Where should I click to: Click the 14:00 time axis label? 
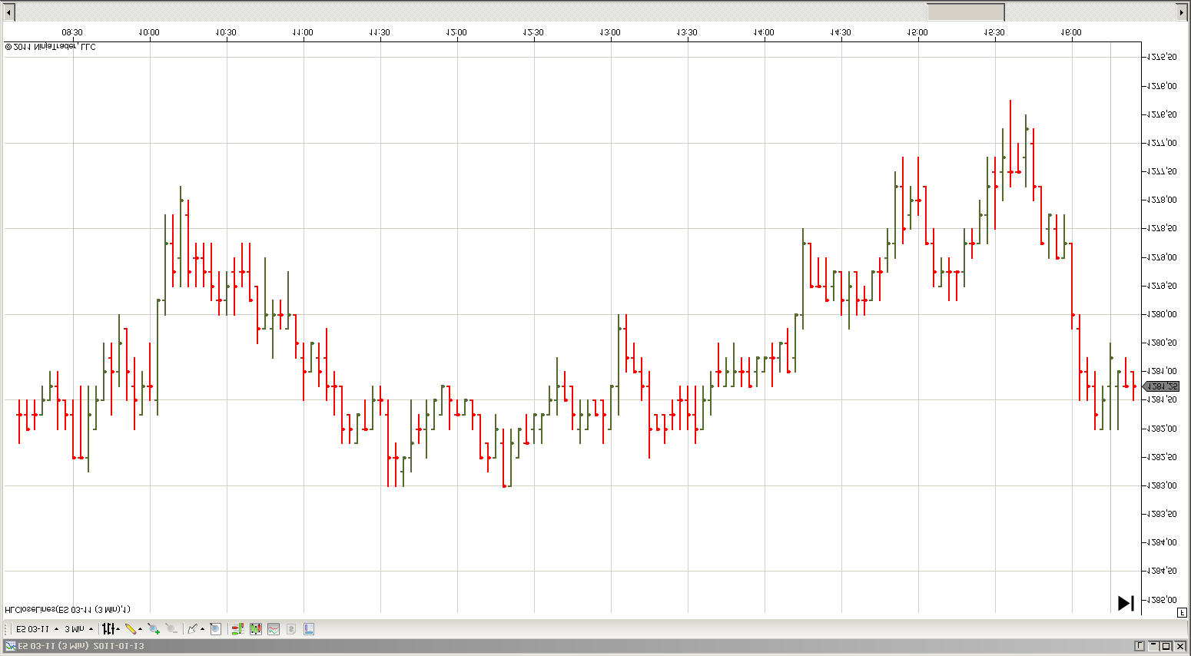click(764, 32)
